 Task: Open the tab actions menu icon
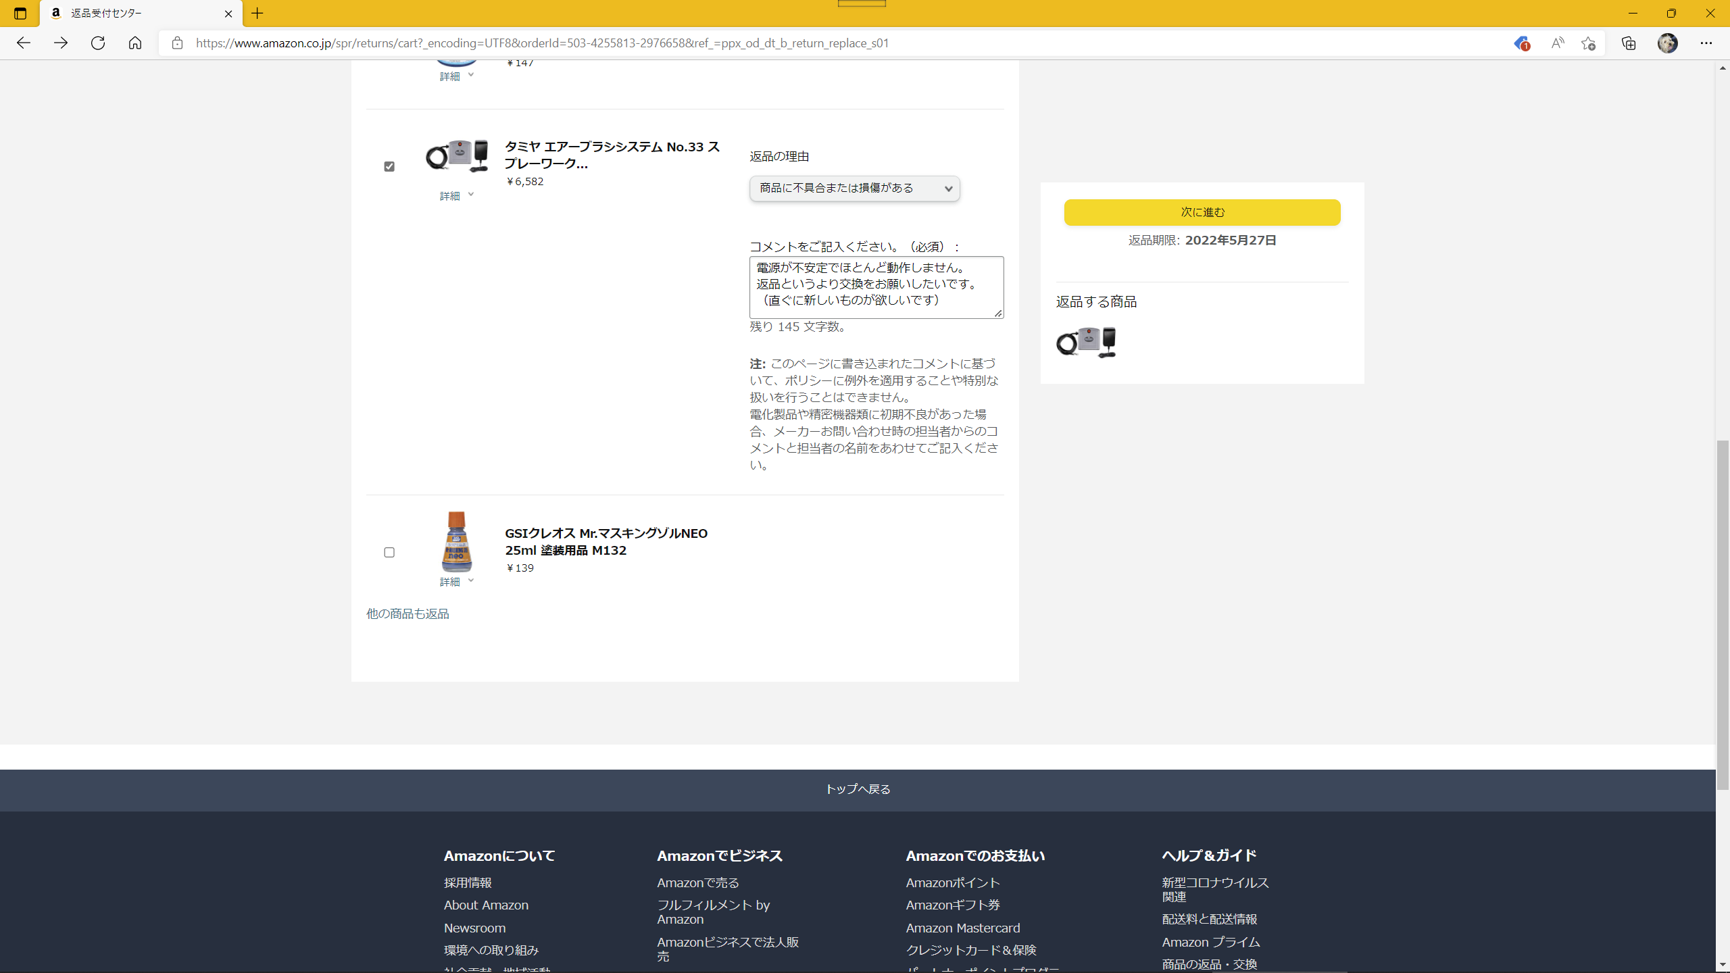pyautogui.click(x=20, y=14)
